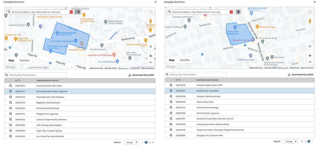
Task: Click red icon in left map search box
Action: click(x=71, y=12)
